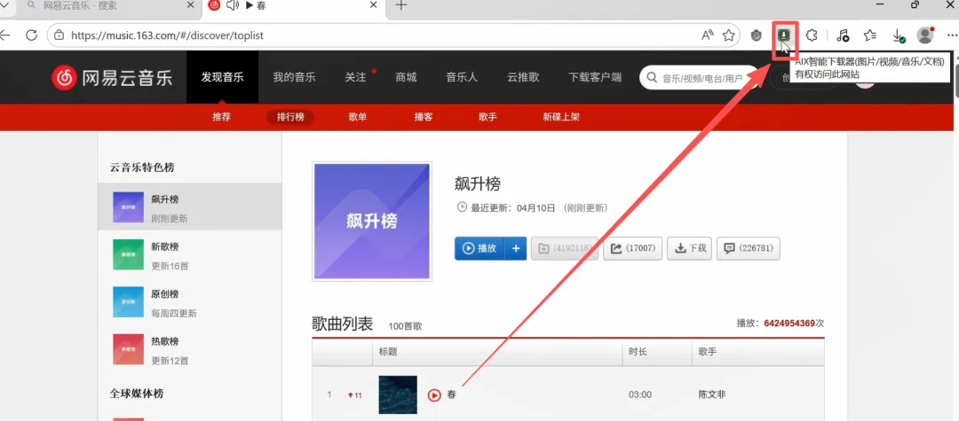Open the 音乐人 nav item
959x421 pixels.
click(x=462, y=77)
